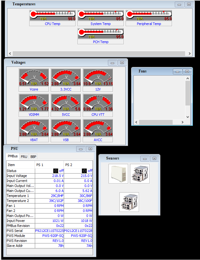
Task: Click the CPU Temp label button
Action: pyautogui.click(x=52, y=24)
